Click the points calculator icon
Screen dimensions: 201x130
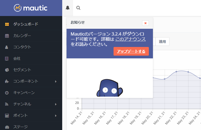(x=7, y=115)
